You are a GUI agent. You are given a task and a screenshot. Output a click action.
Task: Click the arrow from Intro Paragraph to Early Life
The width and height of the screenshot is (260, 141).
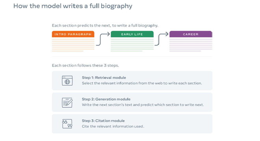(103, 39)
